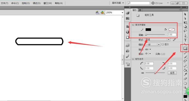Image resolution: width=189 pixels, height=101 pixels.
Task: Open the Properties panel options menu
Action: point(181,10)
